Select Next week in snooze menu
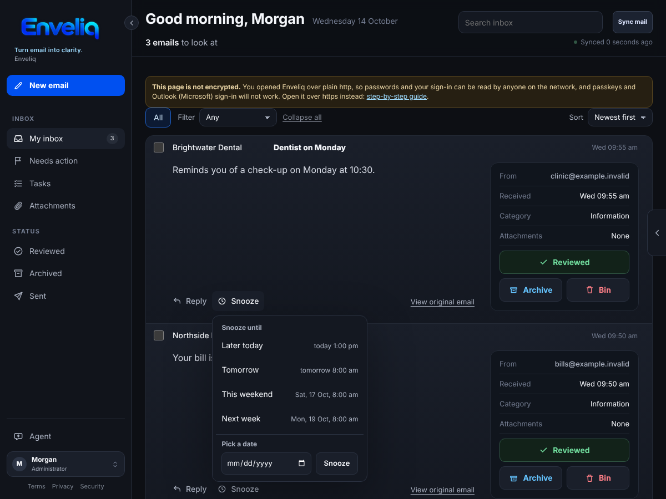Viewport: 666px width, 499px height. (x=290, y=419)
